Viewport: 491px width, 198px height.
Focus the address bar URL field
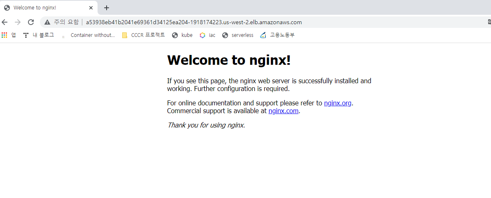[x=194, y=23]
